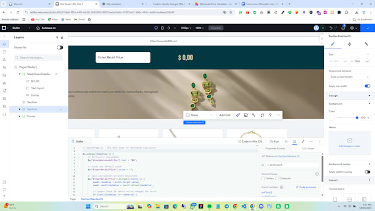Select the Text Input layer
Viewport: 375px width, 211px height.
37,88
